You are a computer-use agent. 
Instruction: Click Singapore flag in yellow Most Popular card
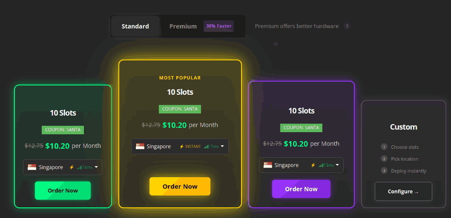pos(140,147)
